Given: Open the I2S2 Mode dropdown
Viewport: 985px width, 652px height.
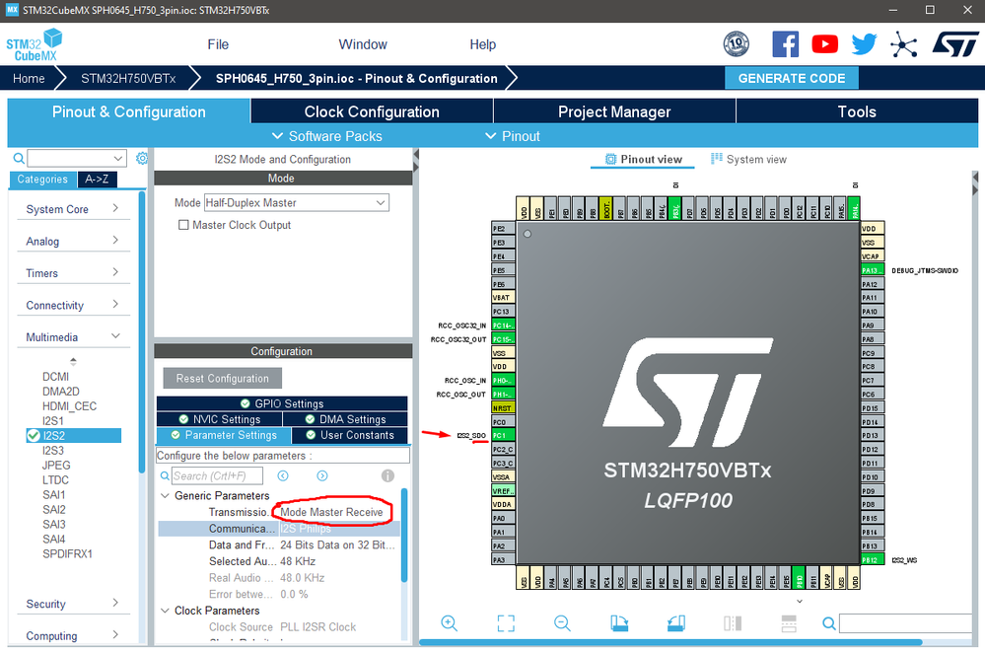Looking at the screenshot, I should (x=297, y=202).
